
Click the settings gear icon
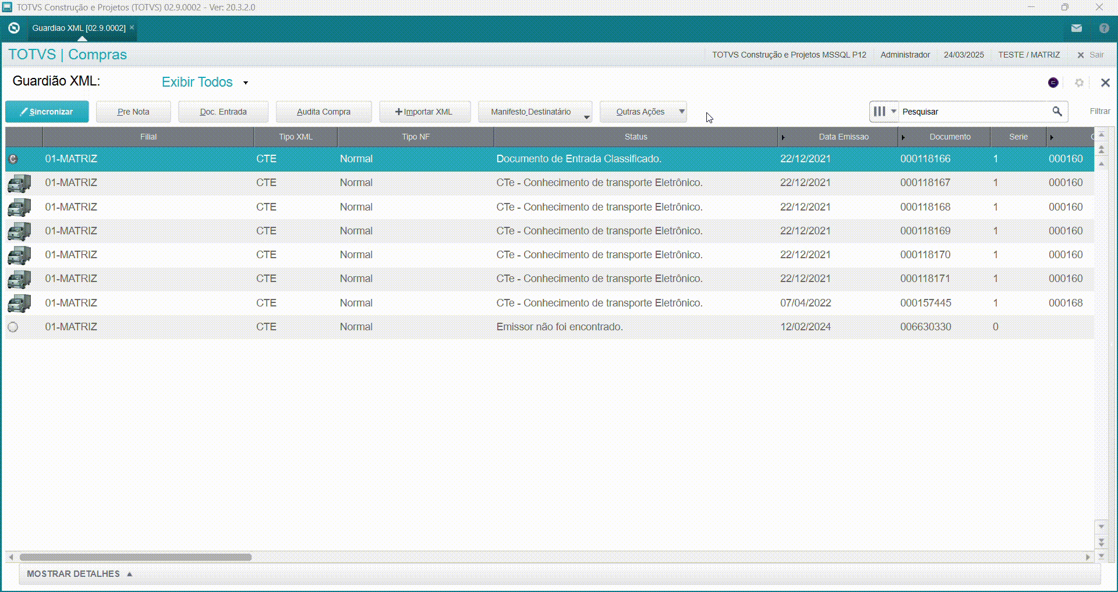pyautogui.click(x=1079, y=83)
